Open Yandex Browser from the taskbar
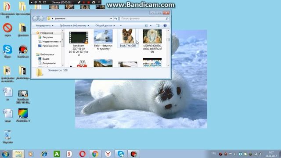Image resolution: width=281 pixels, height=158 pixels. tap(108, 154)
